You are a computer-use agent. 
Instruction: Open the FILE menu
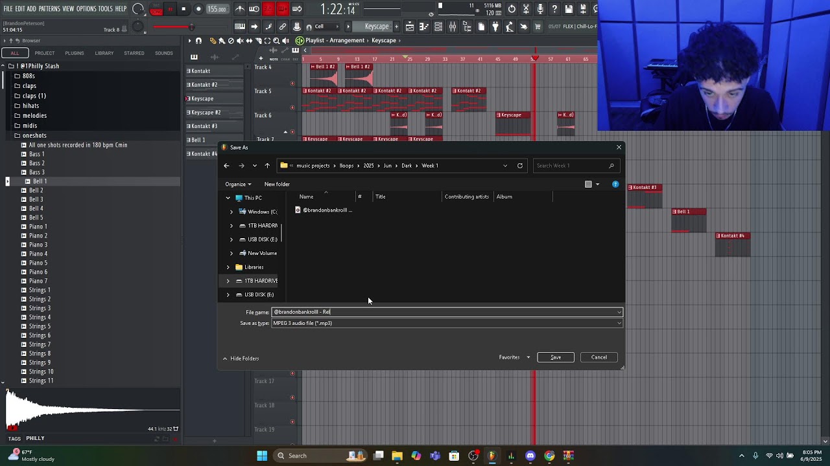click(8, 9)
